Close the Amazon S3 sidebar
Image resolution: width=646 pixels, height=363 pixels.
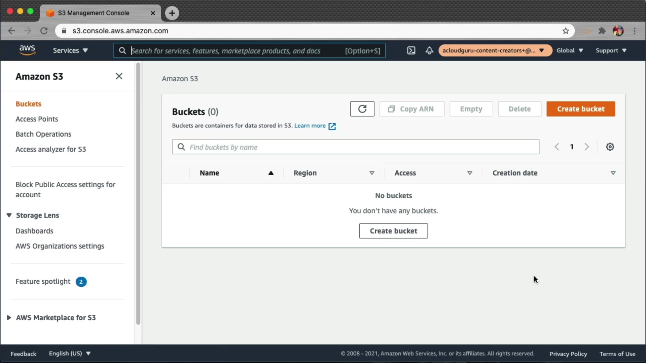click(119, 76)
